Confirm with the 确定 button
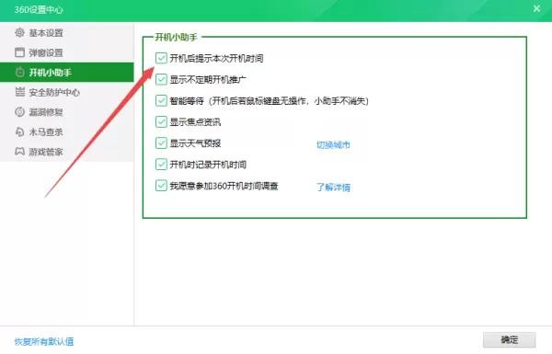552x354 pixels. [x=510, y=340]
